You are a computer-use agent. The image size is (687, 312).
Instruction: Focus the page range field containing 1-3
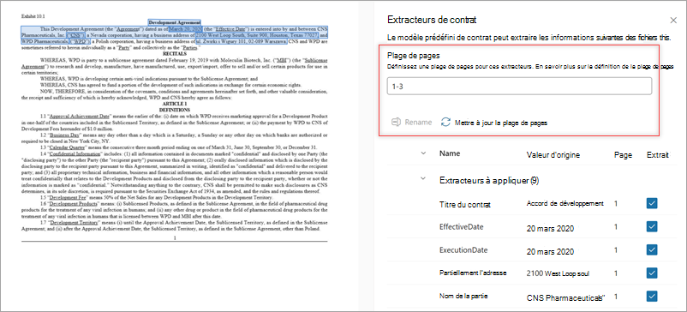[519, 87]
